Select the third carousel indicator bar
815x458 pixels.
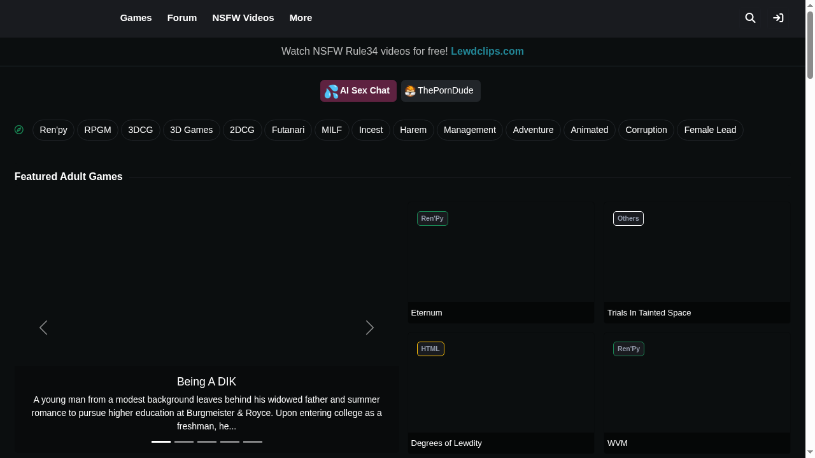pyautogui.click(x=207, y=441)
